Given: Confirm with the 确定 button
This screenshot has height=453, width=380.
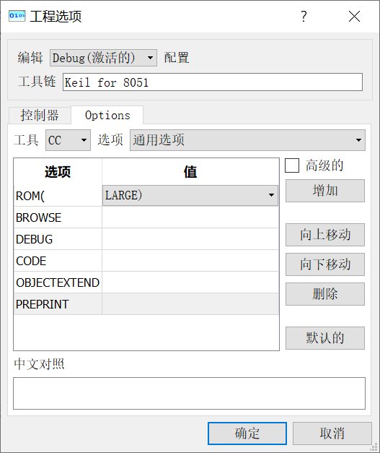Looking at the screenshot, I should 247,433.
